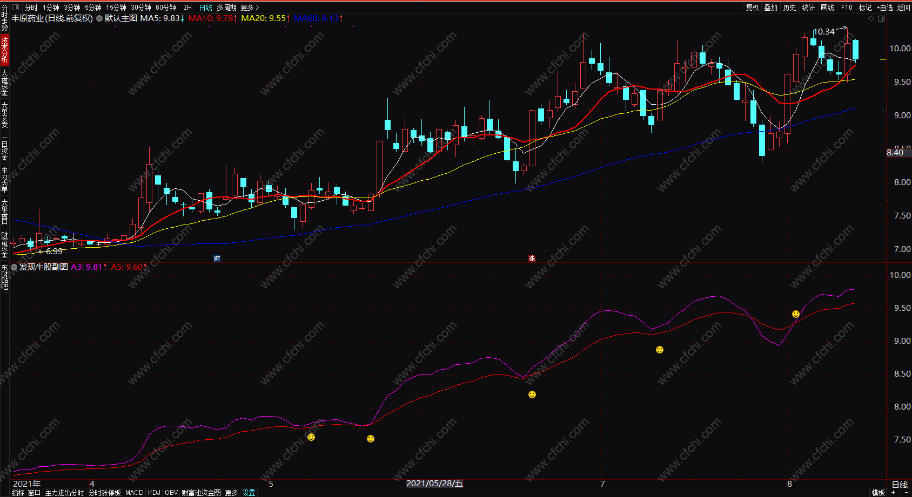Select 财富池资金图 indicator
This screenshot has width=912, height=497.
[x=201, y=493]
